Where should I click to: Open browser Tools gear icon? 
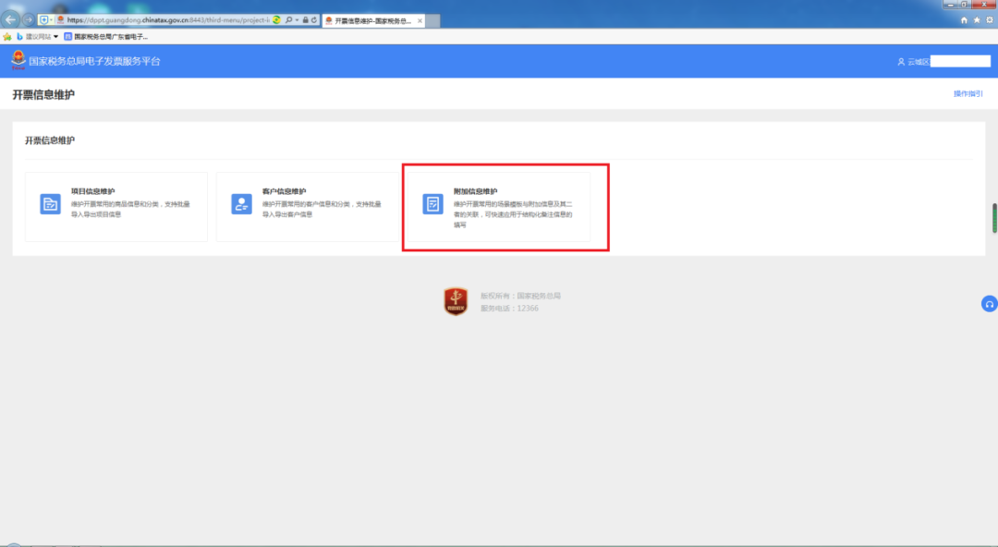[989, 19]
